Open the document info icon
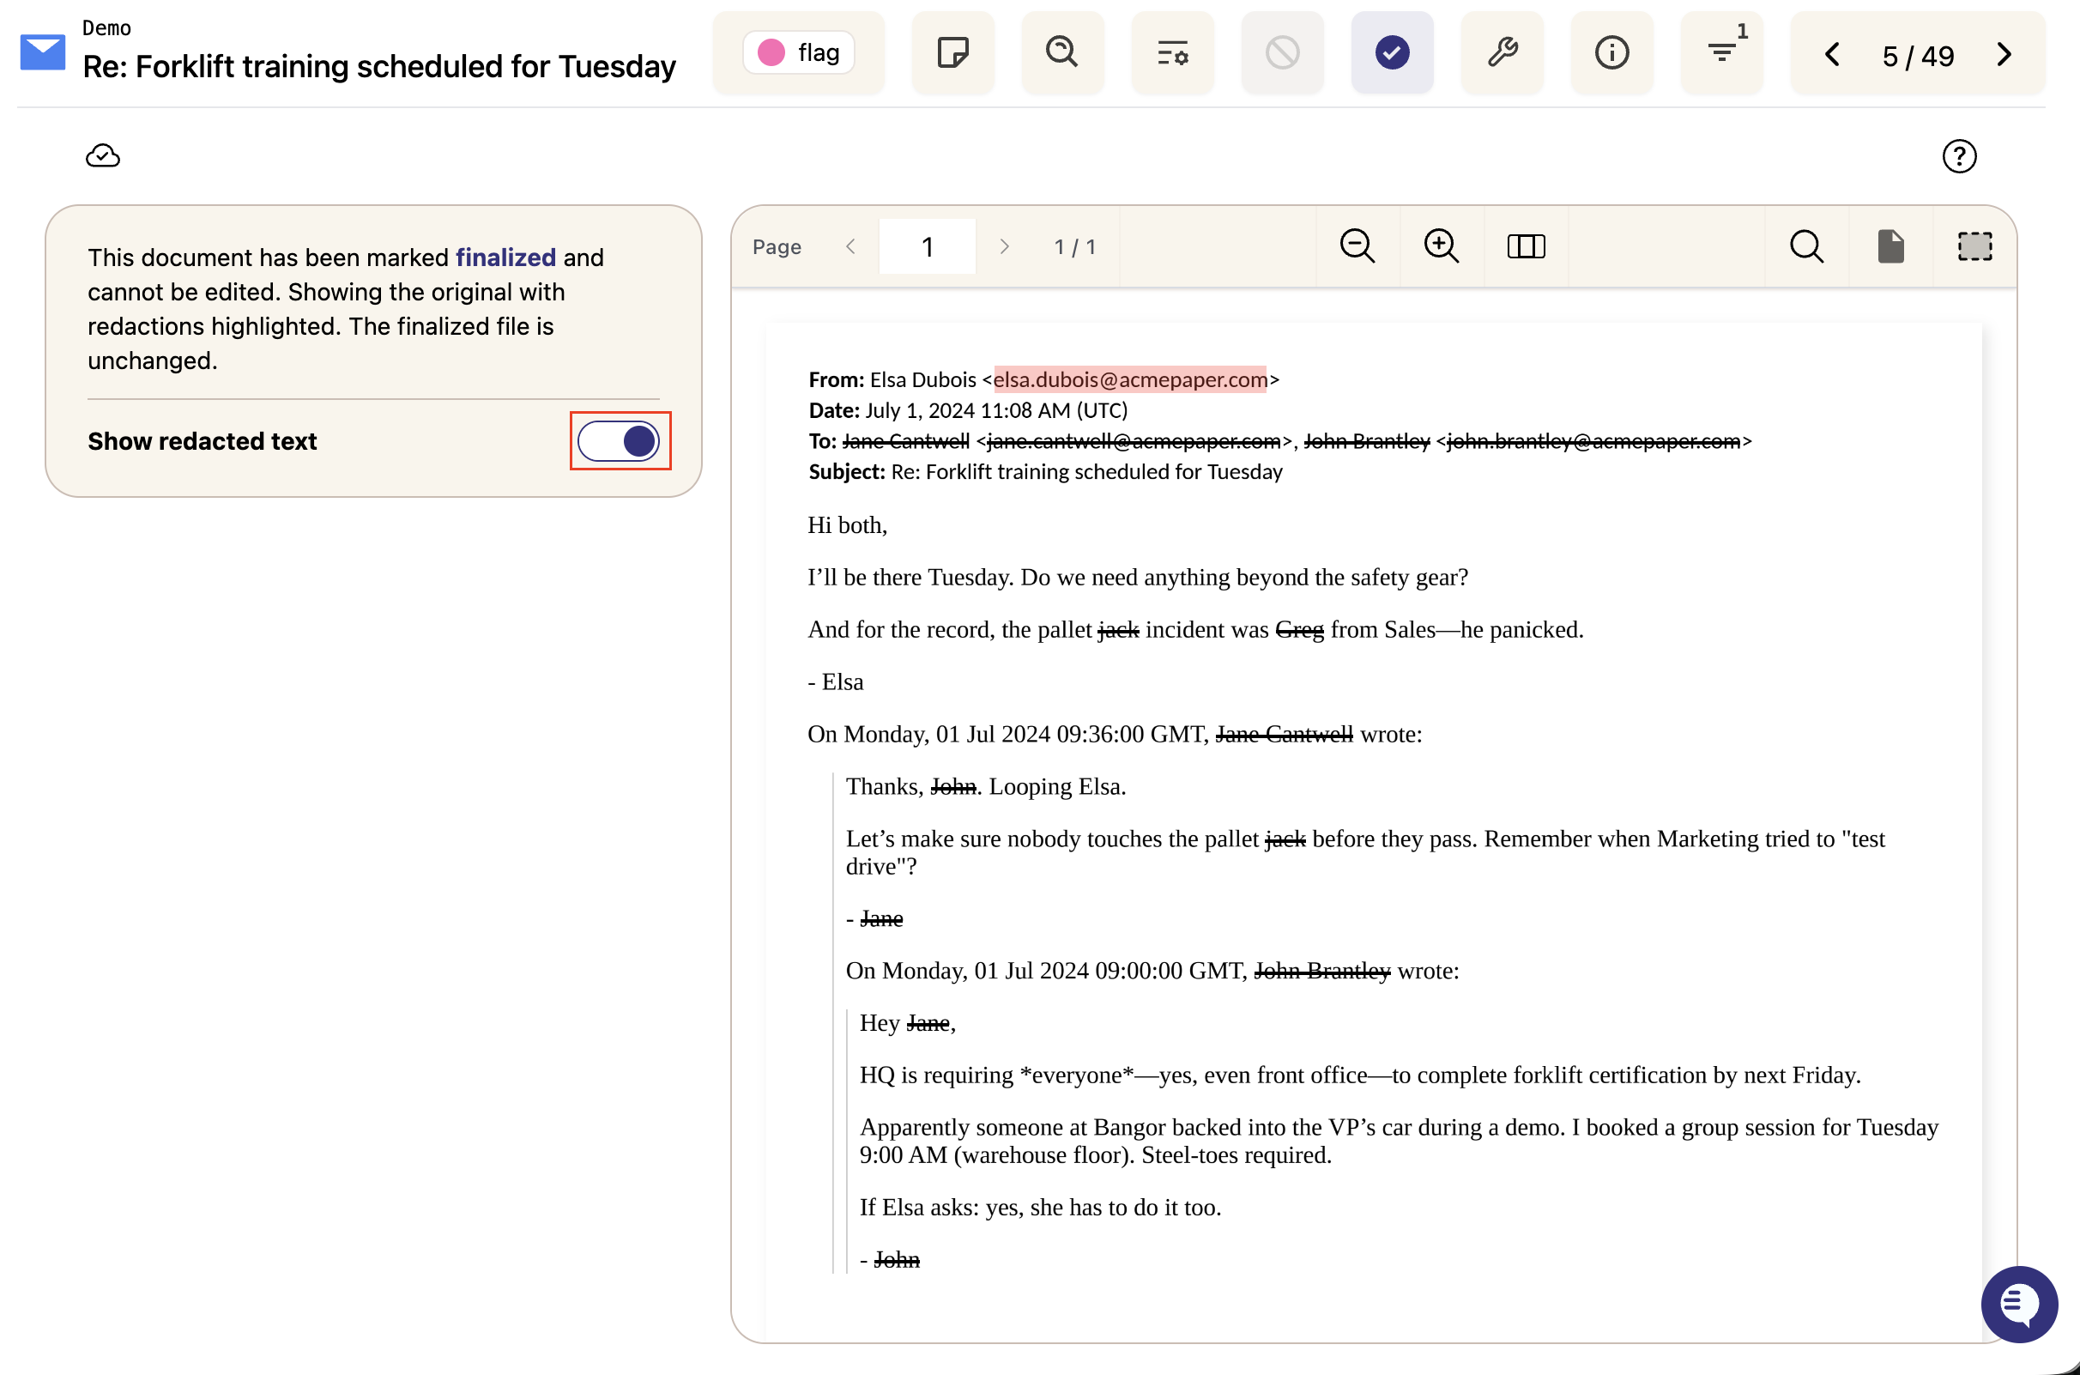 coord(1612,52)
